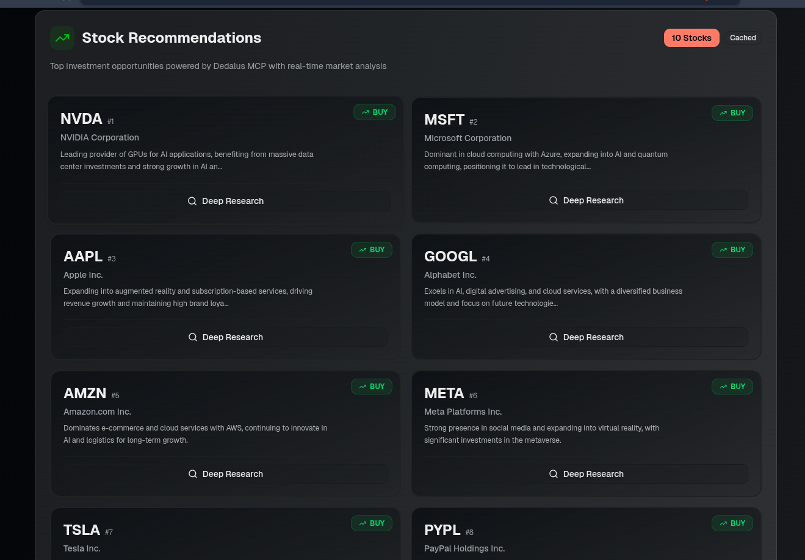805x560 pixels.
Task: Click the NVDA description about GPUs
Action: click(x=187, y=161)
